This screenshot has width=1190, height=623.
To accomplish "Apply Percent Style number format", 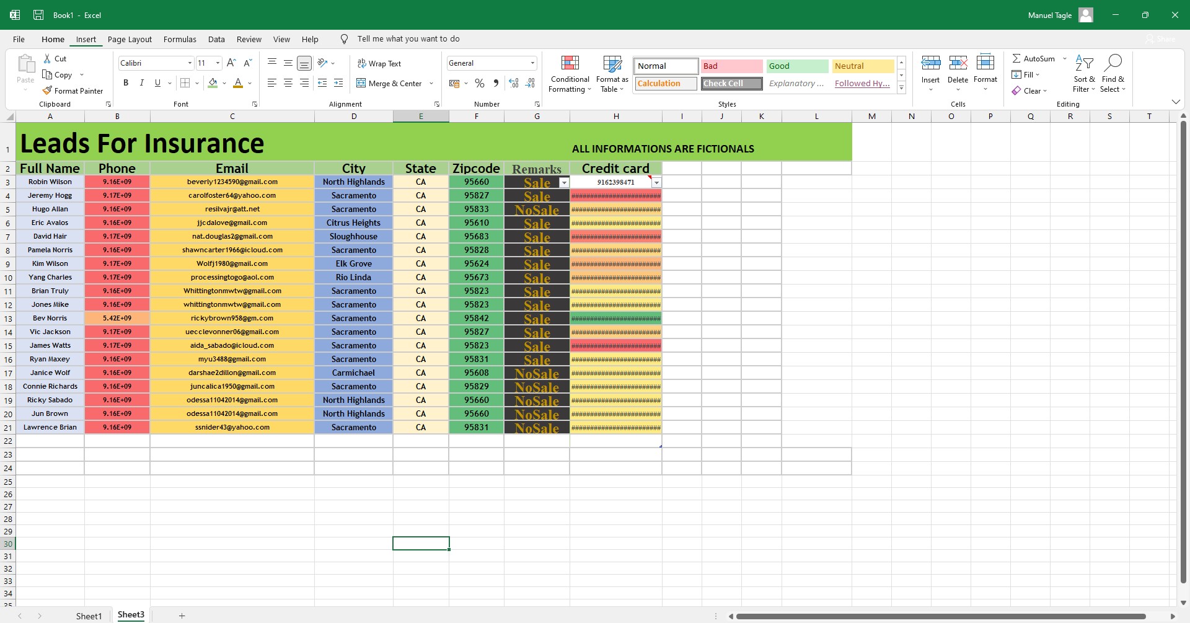I will pos(480,82).
